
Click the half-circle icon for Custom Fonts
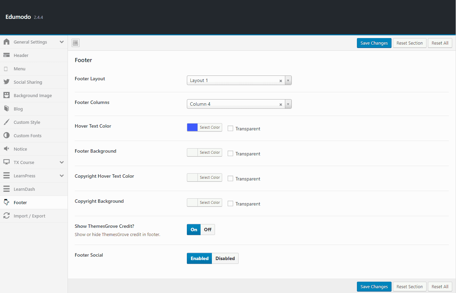(x=7, y=136)
